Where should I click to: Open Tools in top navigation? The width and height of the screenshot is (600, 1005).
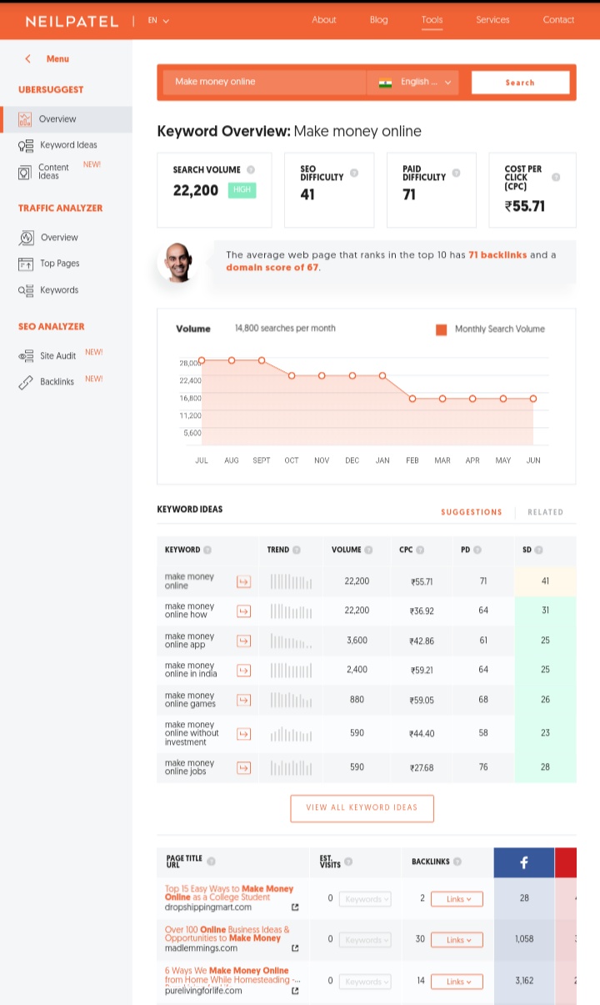coord(432,20)
